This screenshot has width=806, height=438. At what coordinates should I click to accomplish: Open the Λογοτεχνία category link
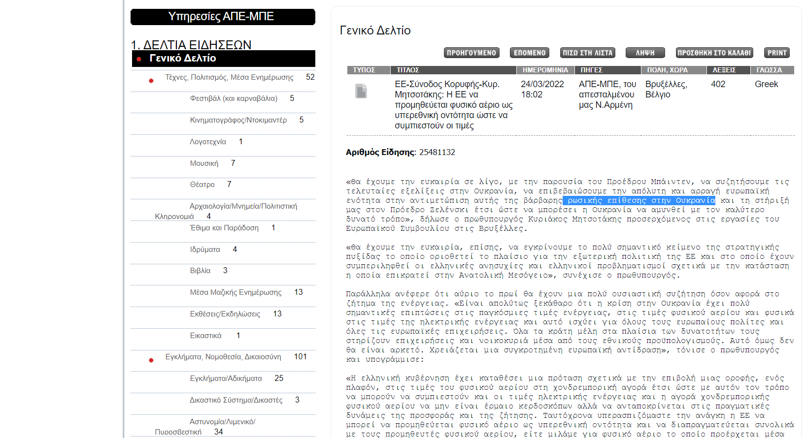208,142
